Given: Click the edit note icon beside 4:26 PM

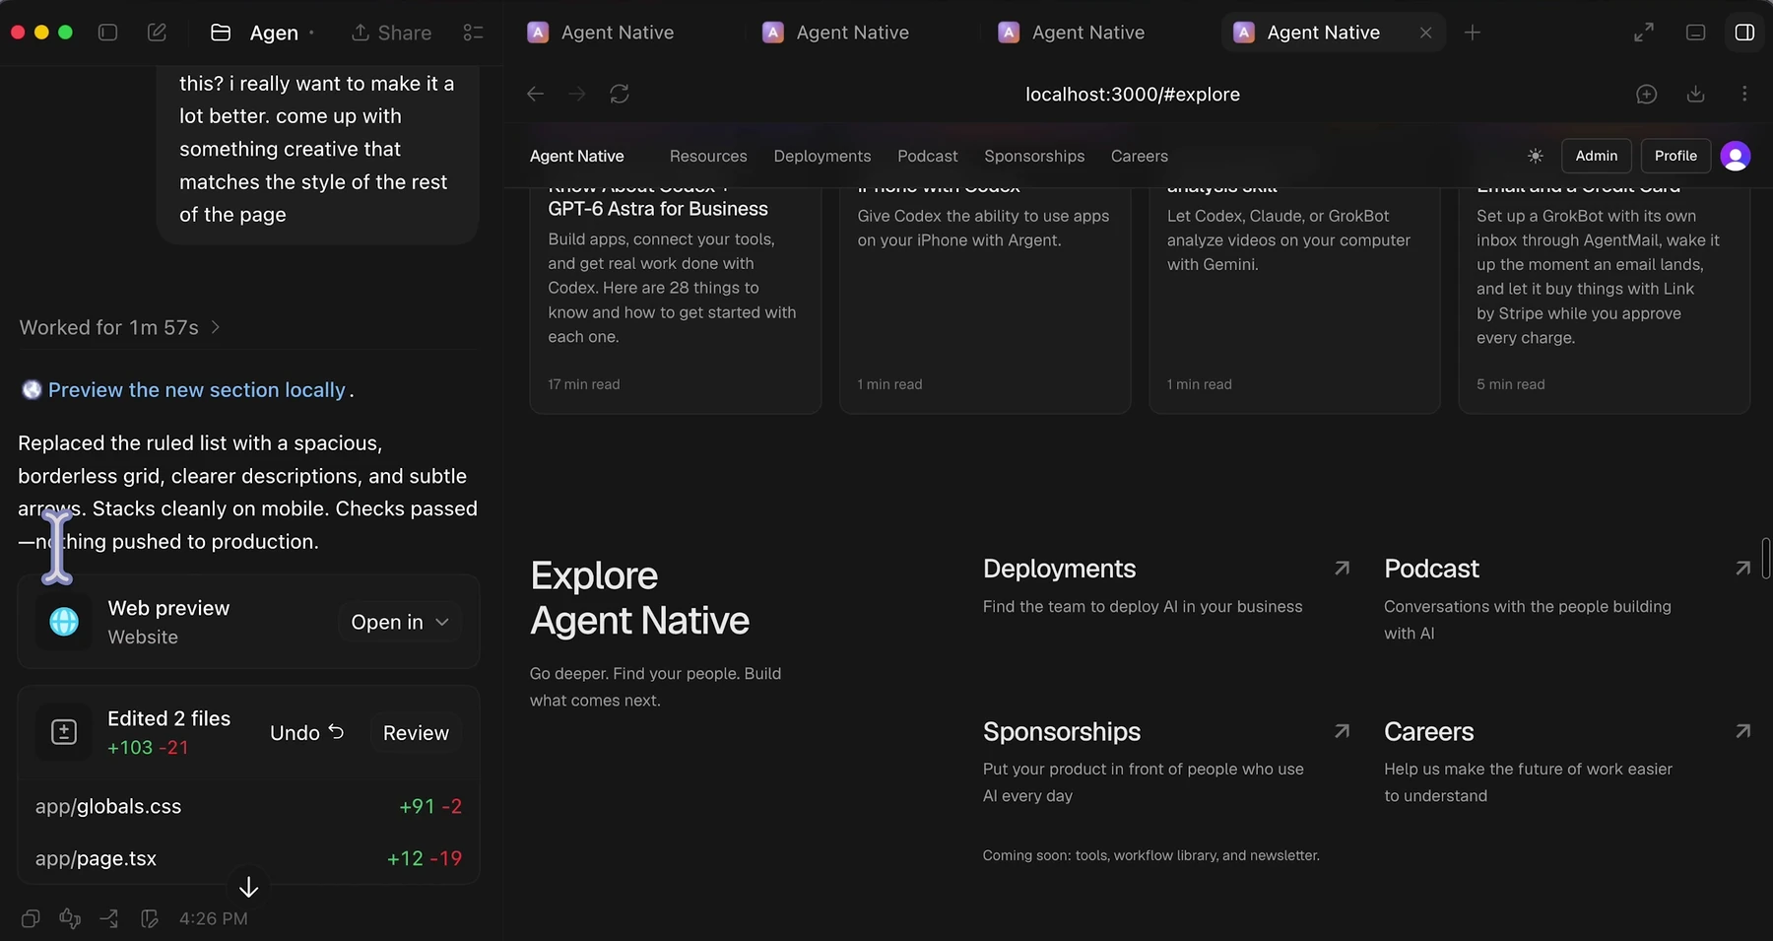Looking at the screenshot, I should 150,918.
